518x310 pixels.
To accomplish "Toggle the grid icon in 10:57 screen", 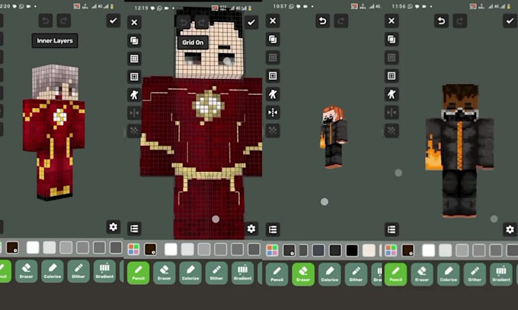I will (273, 58).
